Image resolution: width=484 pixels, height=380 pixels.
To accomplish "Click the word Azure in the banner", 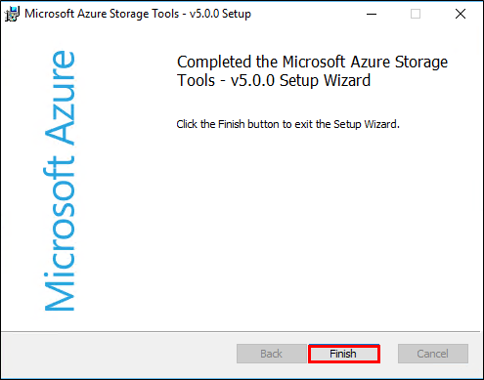I will click(x=60, y=98).
